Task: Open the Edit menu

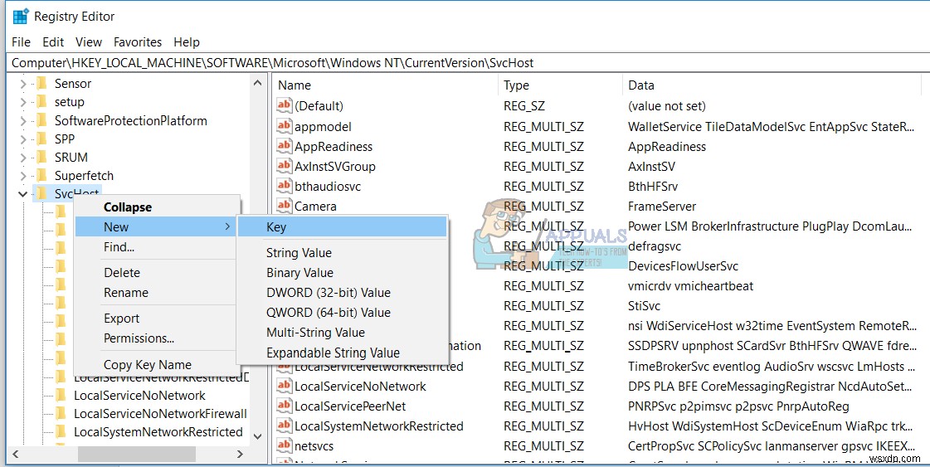Action: pos(53,42)
